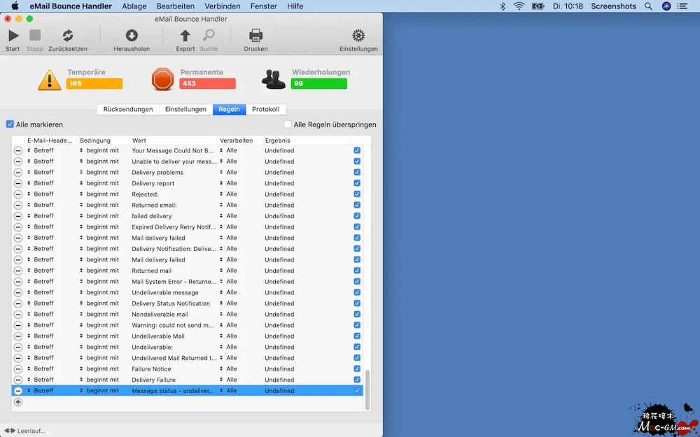Click the rules list vertical scrollbar
Viewport: 700px width, 437px height.
(x=367, y=388)
